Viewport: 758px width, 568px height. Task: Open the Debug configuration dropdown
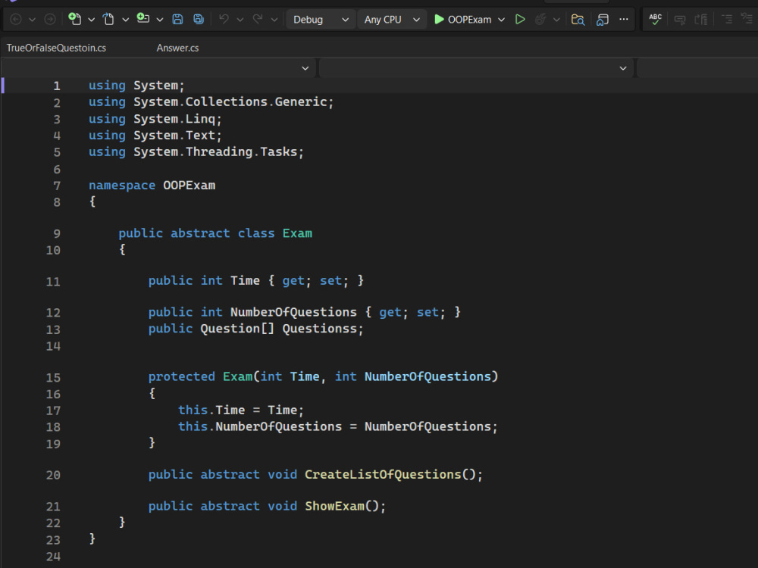tap(321, 20)
